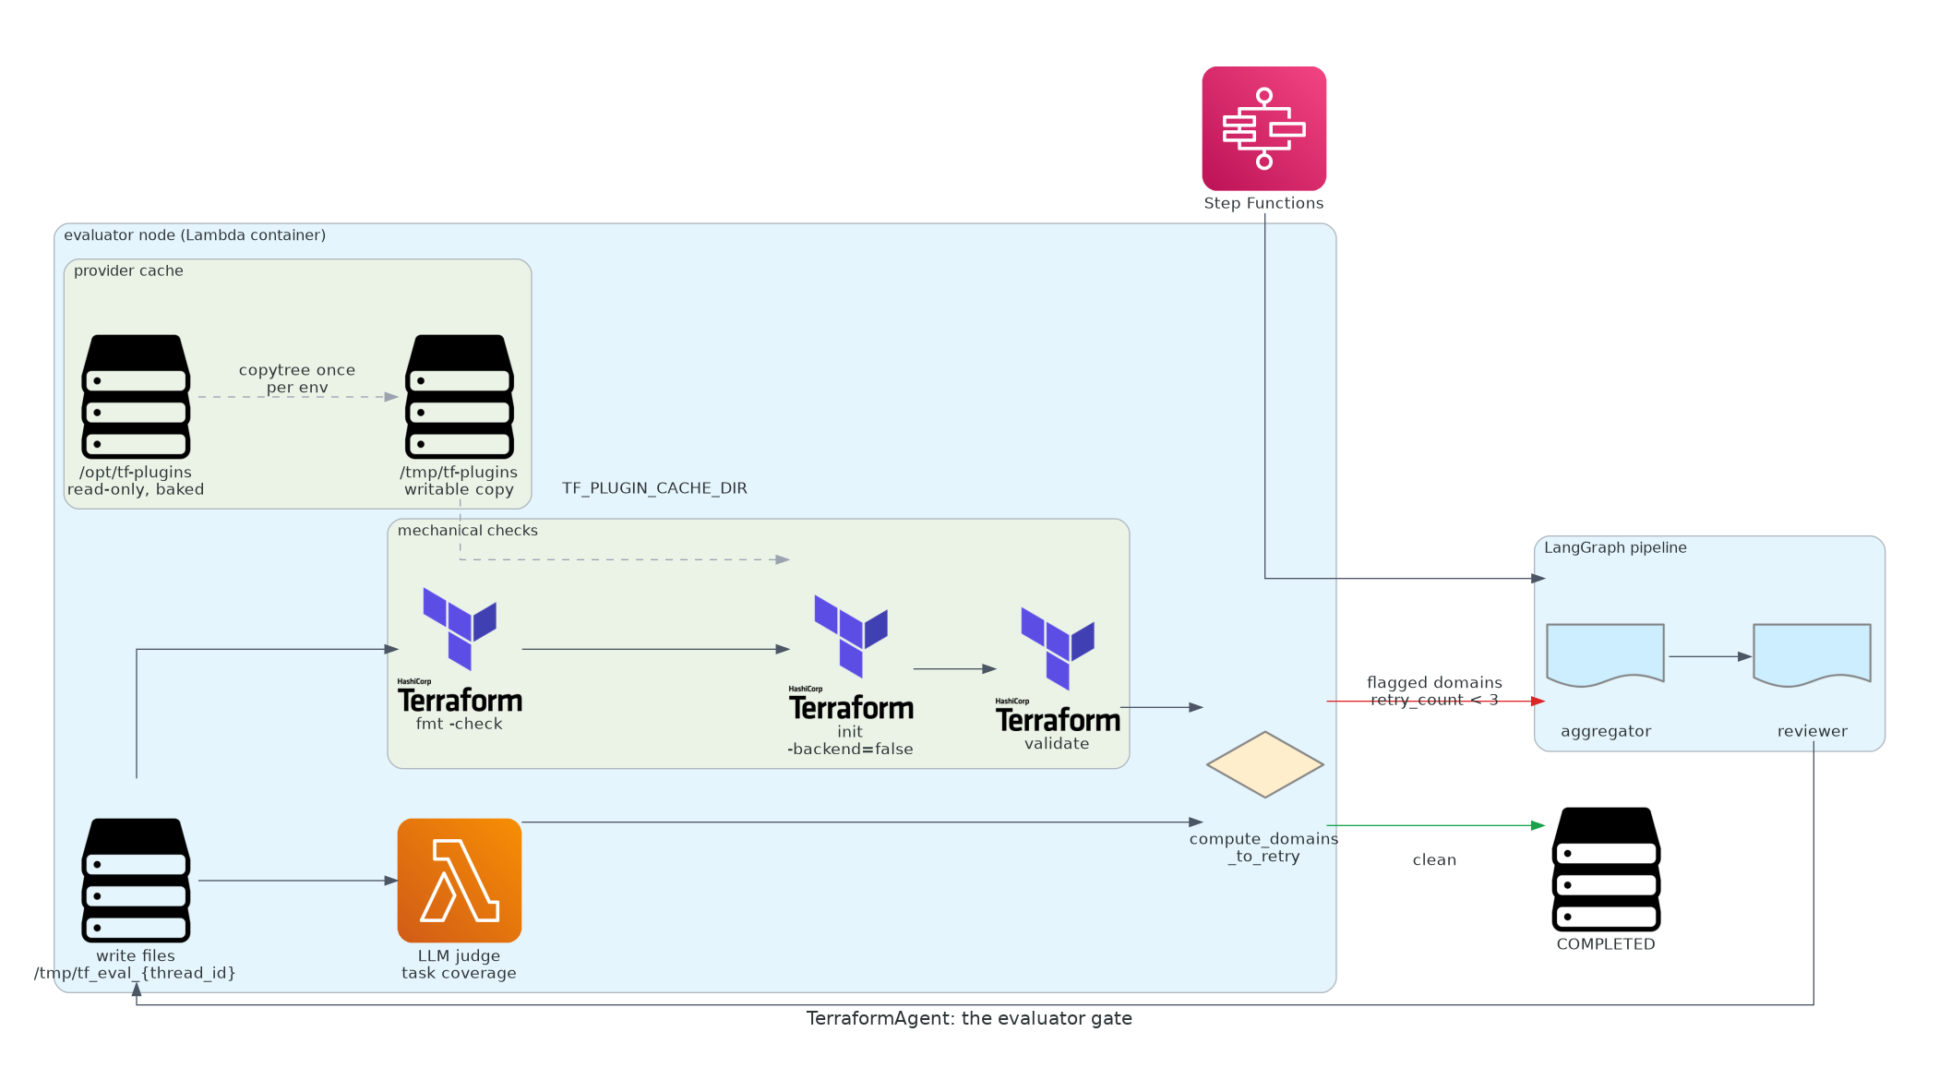Select the 'fmt -check' caption
This screenshot has height=1080, width=1939.
click(459, 724)
